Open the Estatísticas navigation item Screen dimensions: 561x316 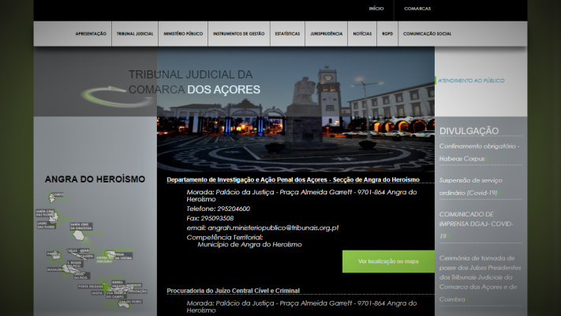click(x=287, y=34)
